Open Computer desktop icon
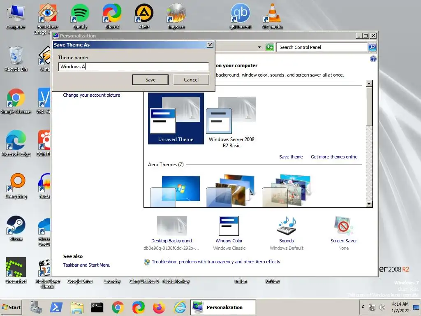 (16, 16)
